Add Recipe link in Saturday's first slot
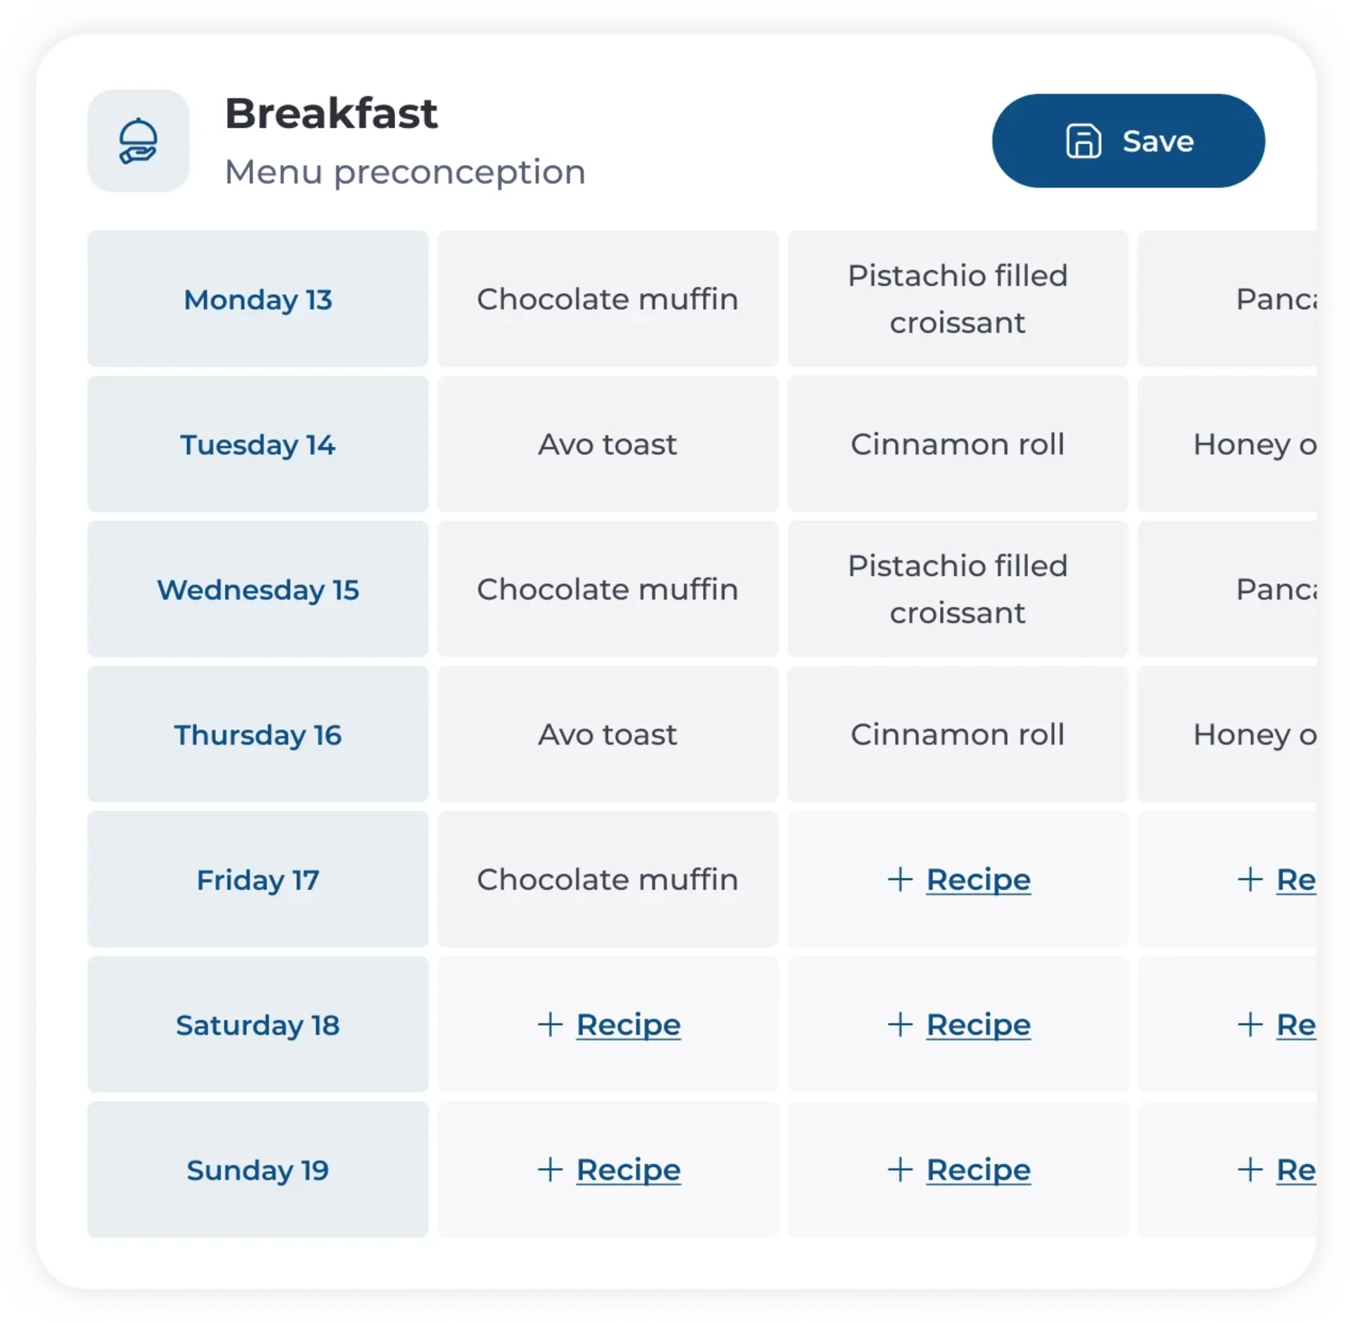 (629, 1025)
